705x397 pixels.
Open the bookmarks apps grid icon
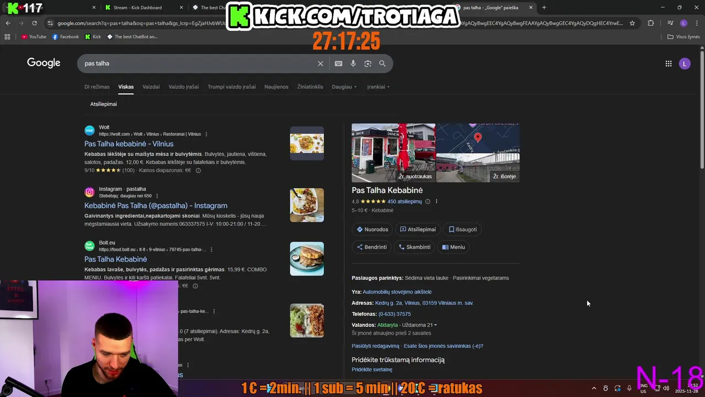[7, 37]
